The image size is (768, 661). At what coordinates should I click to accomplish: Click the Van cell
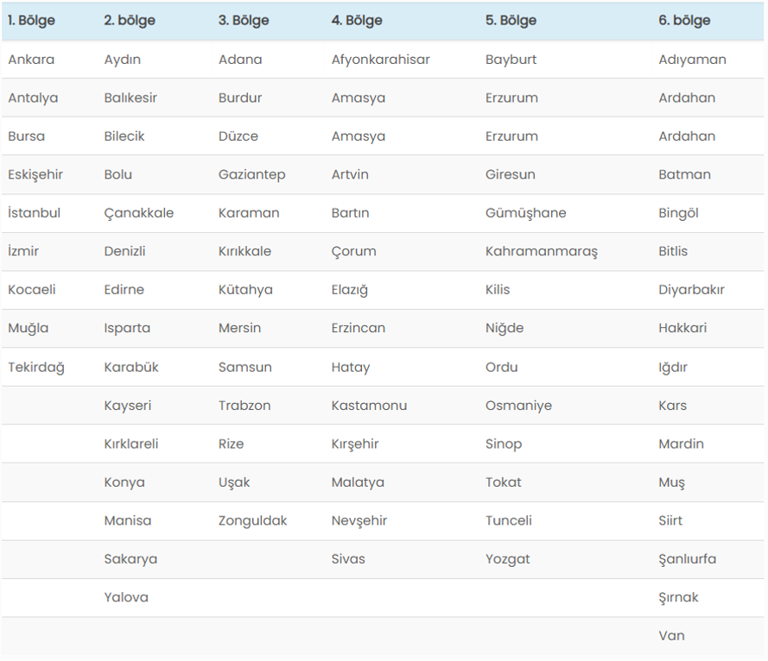[x=671, y=636]
